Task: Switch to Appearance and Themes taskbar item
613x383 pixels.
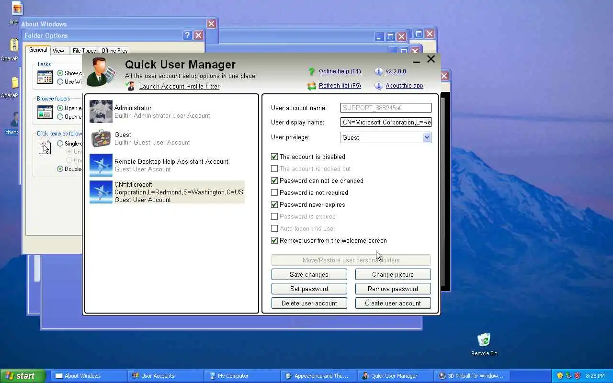Action: (x=318, y=376)
